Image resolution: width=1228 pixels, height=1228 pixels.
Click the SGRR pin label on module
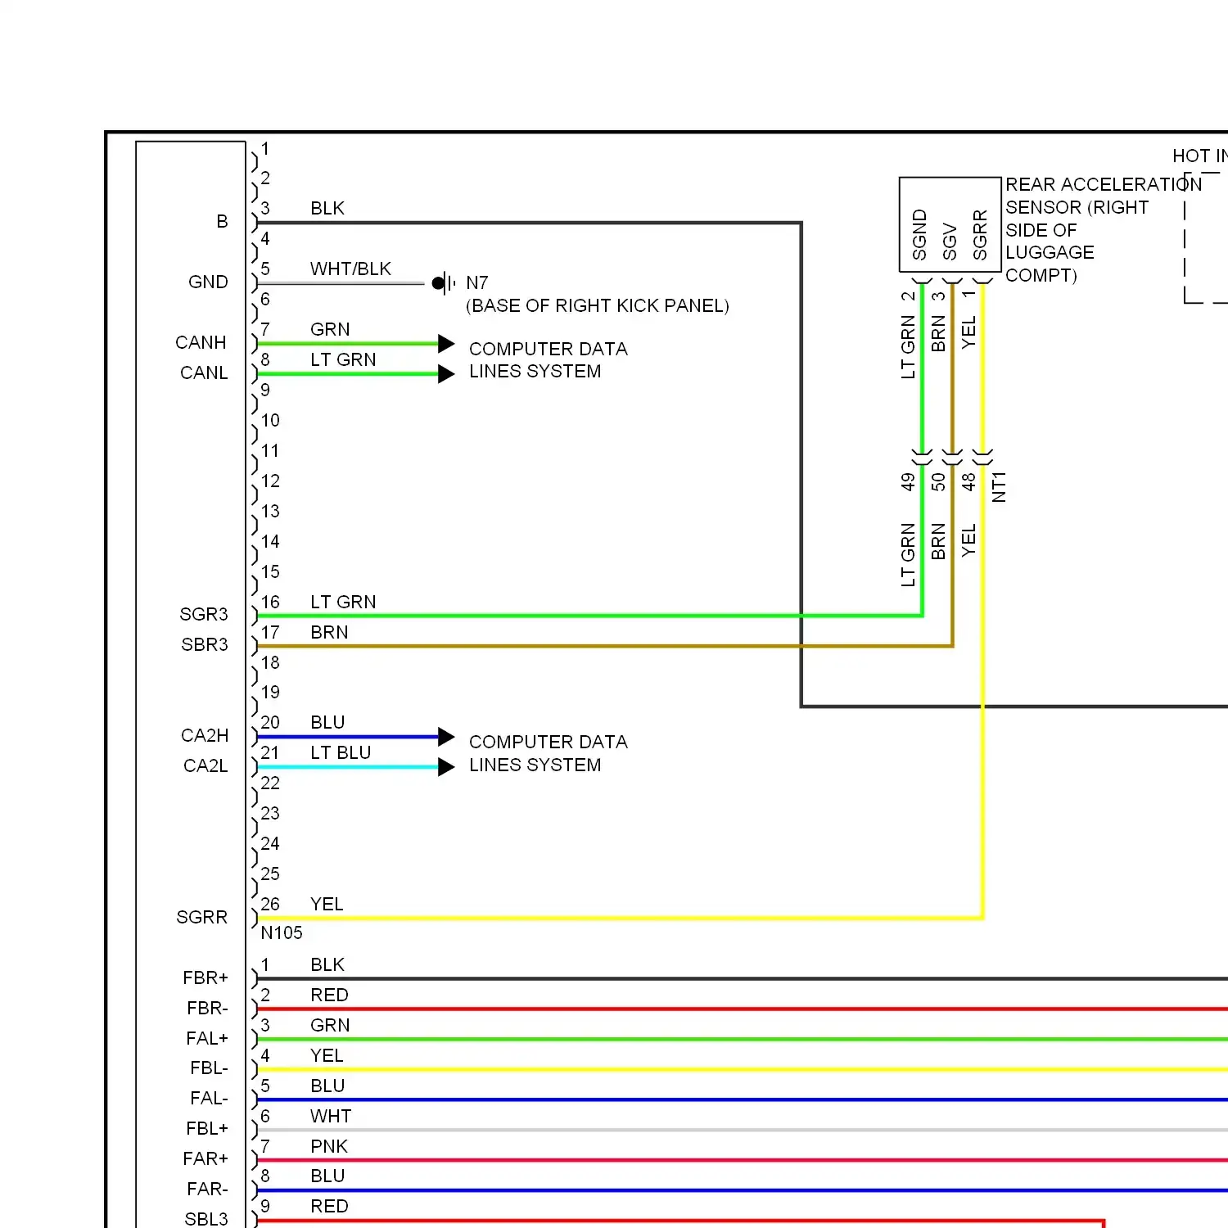tap(202, 918)
